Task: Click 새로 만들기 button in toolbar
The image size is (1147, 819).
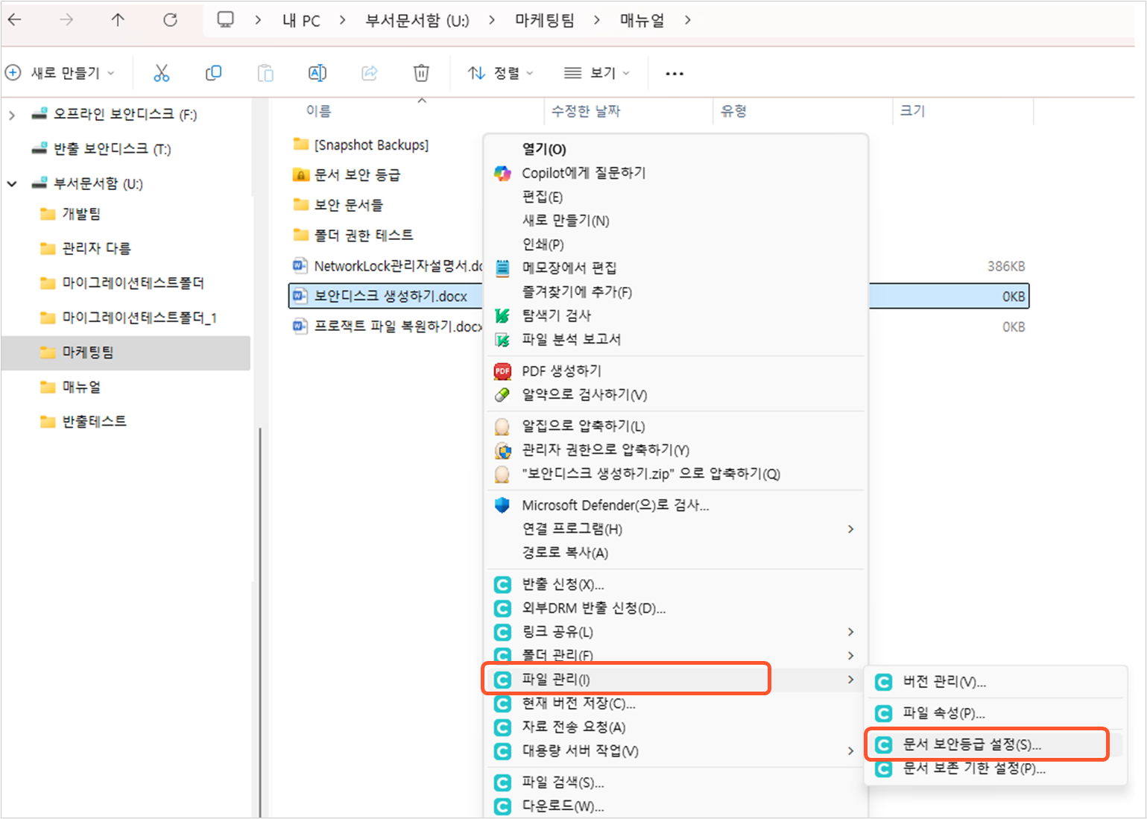Action: (61, 73)
